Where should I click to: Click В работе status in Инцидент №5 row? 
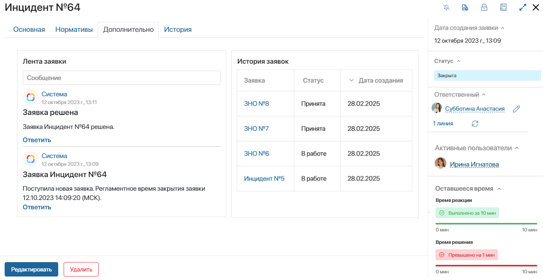[314, 179]
